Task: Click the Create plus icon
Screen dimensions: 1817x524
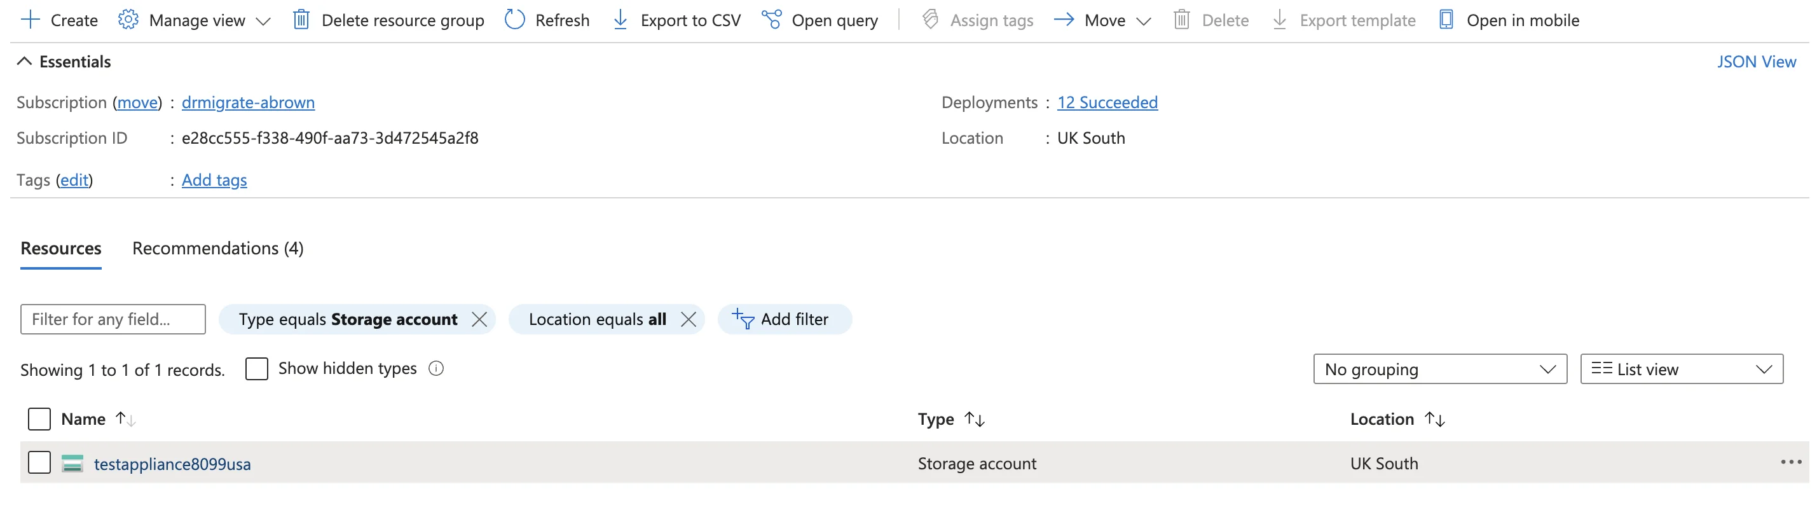Action: [31, 20]
